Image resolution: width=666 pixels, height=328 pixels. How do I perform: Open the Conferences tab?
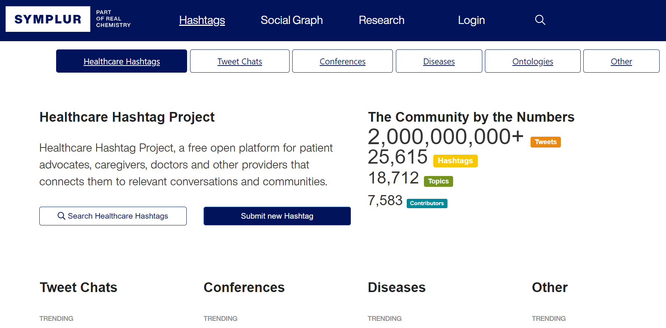pyautogui.click(x=342, y=61)
